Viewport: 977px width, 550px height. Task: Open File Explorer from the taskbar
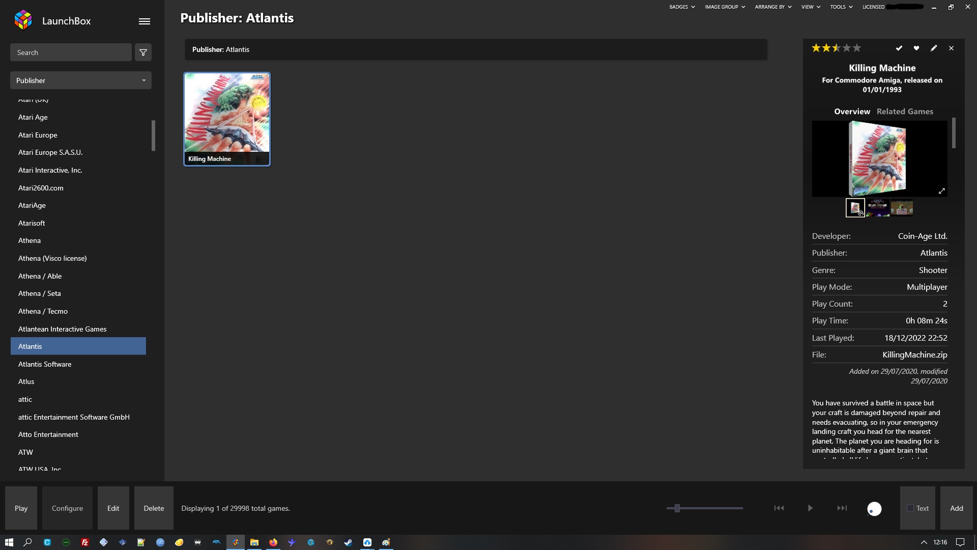tap(254, 542)
